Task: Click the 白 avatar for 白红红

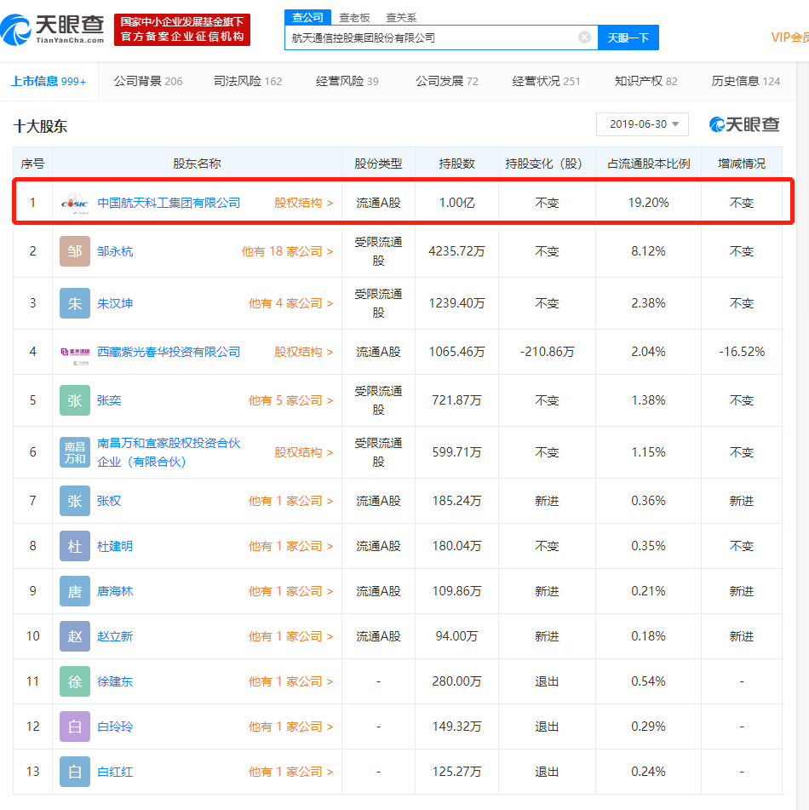Action: [x=75, y=772]
